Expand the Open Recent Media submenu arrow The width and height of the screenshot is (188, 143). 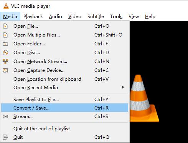click(x=123, y=87)
